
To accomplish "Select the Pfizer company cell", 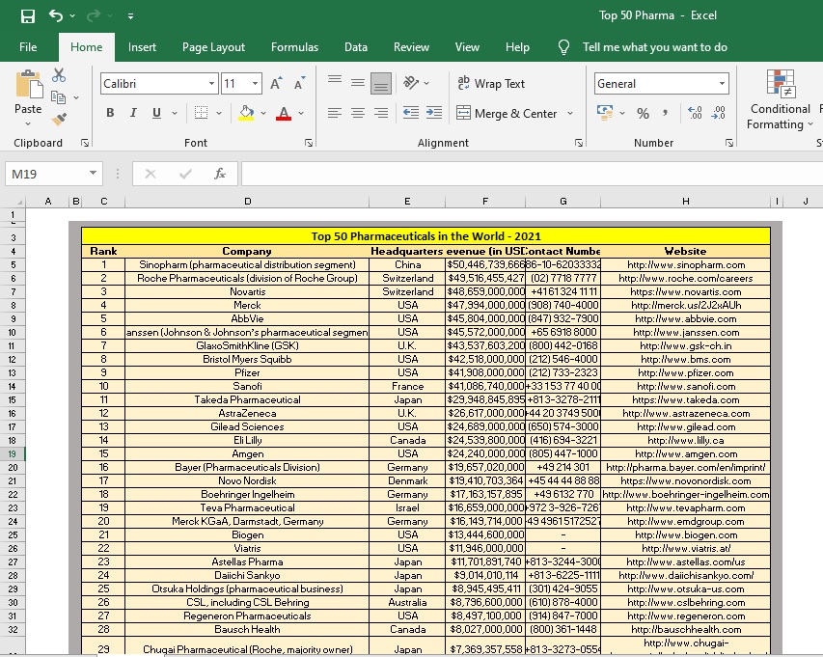I will tap(247, 373).
